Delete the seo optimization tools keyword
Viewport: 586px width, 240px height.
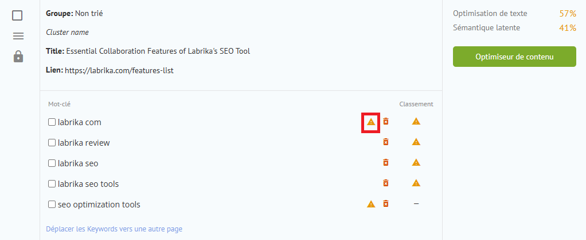point(386,203)
